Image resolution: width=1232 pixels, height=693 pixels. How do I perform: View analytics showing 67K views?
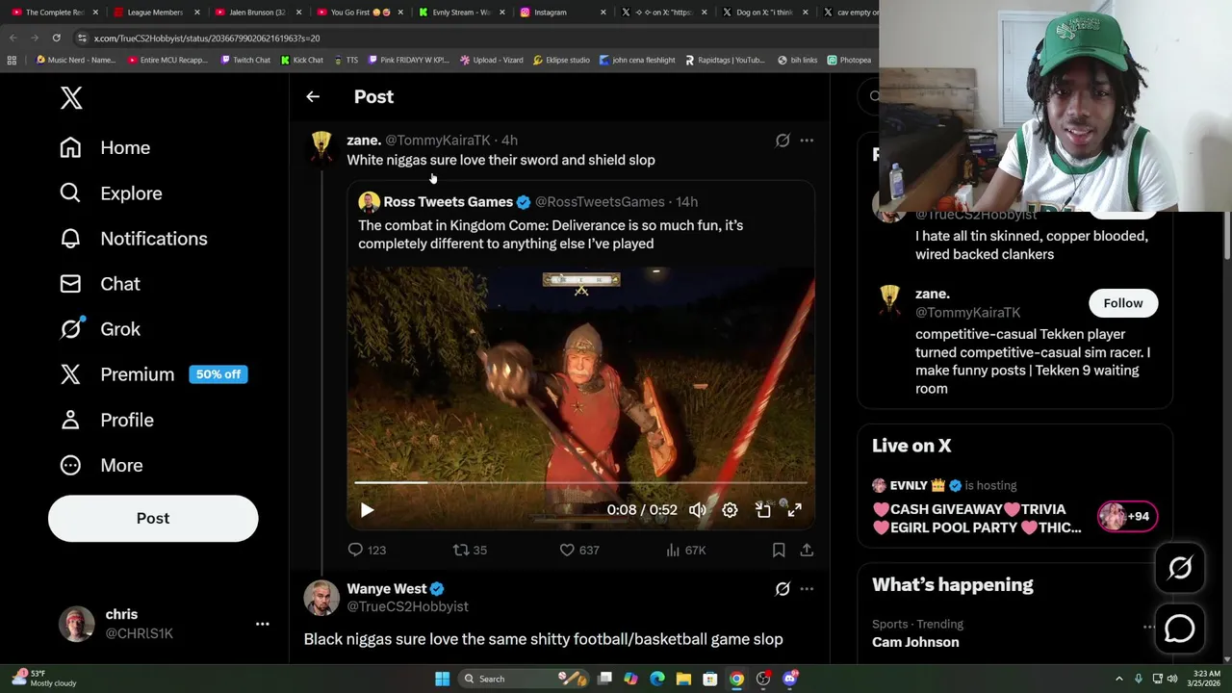(685, 550)
